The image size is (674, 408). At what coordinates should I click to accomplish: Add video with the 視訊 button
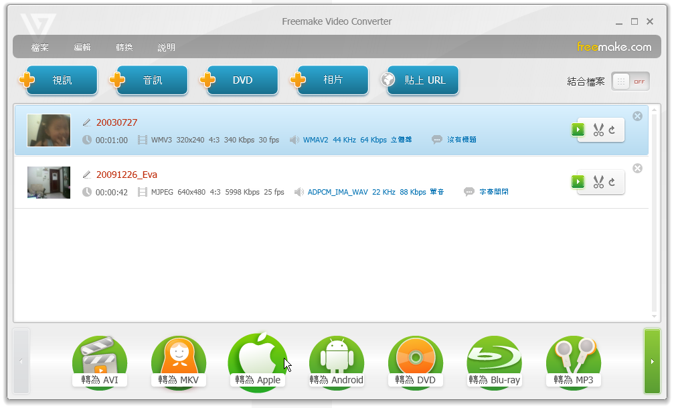tap(62, 80)
